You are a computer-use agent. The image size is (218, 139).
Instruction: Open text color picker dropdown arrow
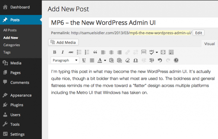[x=105, y=60]
